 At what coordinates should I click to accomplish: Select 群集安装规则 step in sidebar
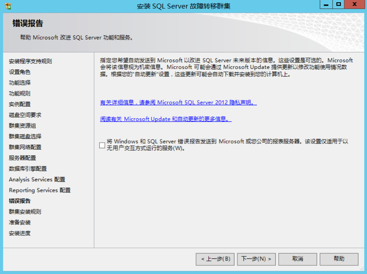click(x=25, y=212)
